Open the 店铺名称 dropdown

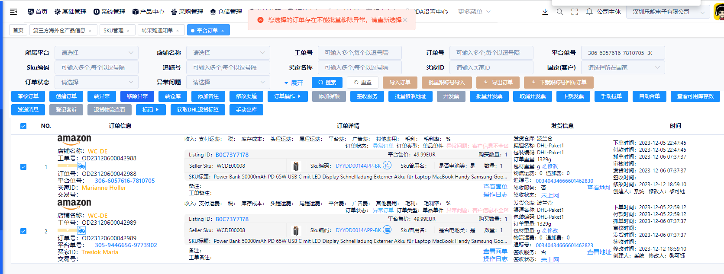point(228,53)
